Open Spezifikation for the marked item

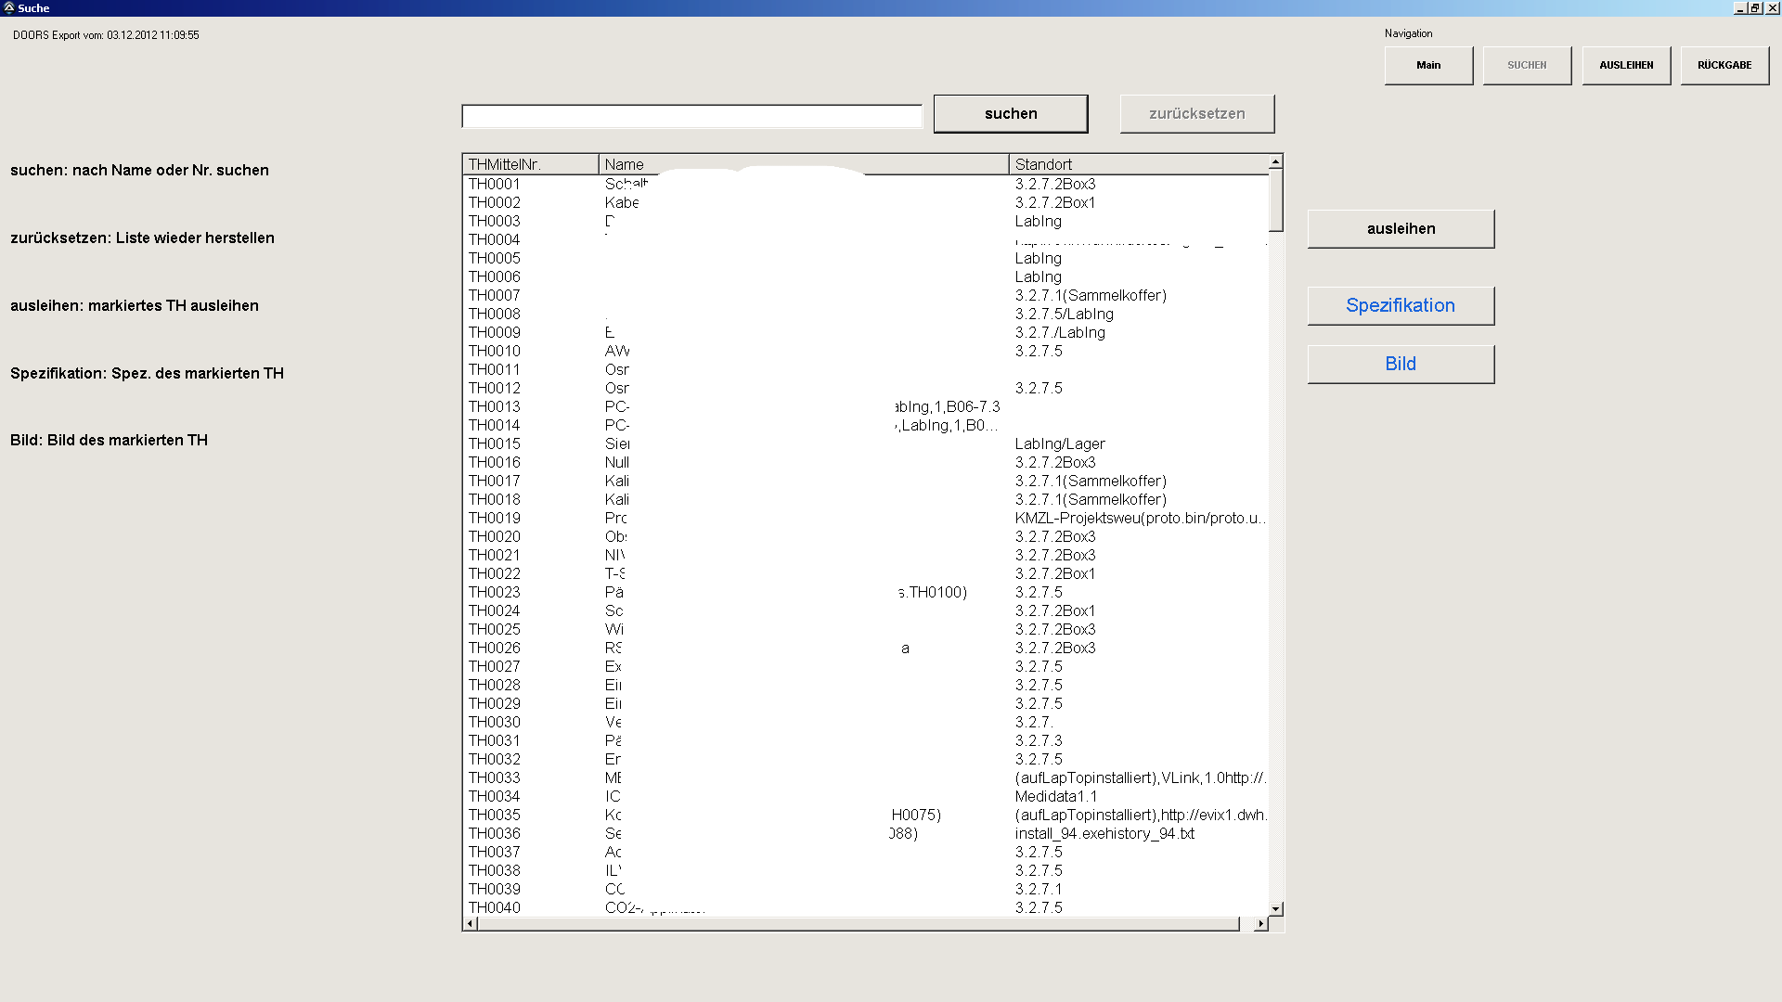tap(1401, 305)
